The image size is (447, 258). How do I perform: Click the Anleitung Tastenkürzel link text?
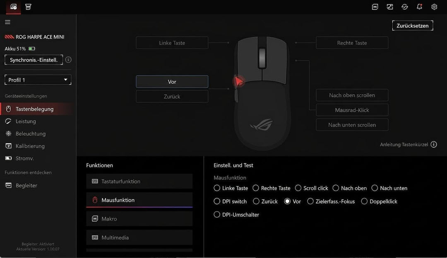[404, 144]
